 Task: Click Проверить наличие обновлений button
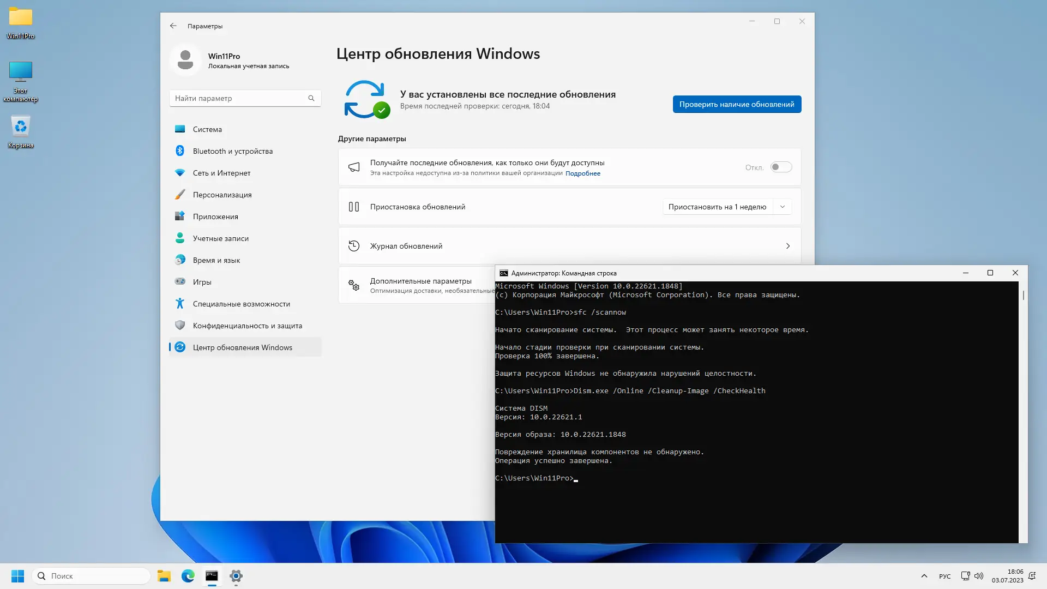(x=736, y=104)
